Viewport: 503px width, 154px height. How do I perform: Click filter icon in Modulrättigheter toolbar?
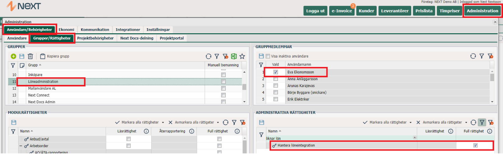234,122
